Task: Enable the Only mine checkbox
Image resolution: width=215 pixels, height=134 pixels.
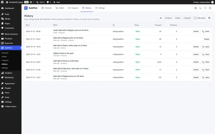Action: click(195, 18)
